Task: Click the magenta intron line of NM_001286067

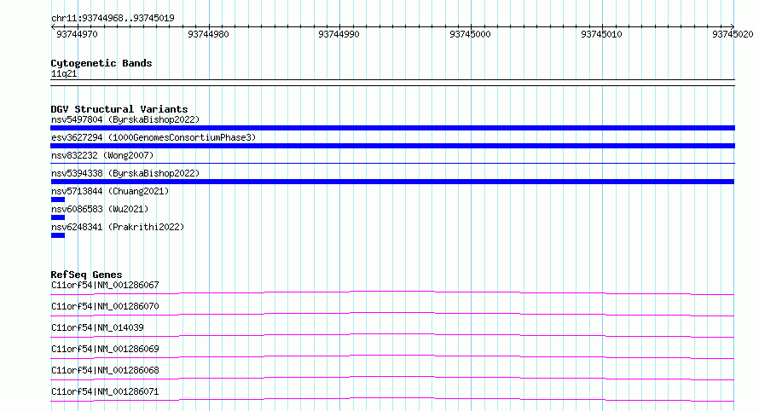Action: [x=392, y=292]
